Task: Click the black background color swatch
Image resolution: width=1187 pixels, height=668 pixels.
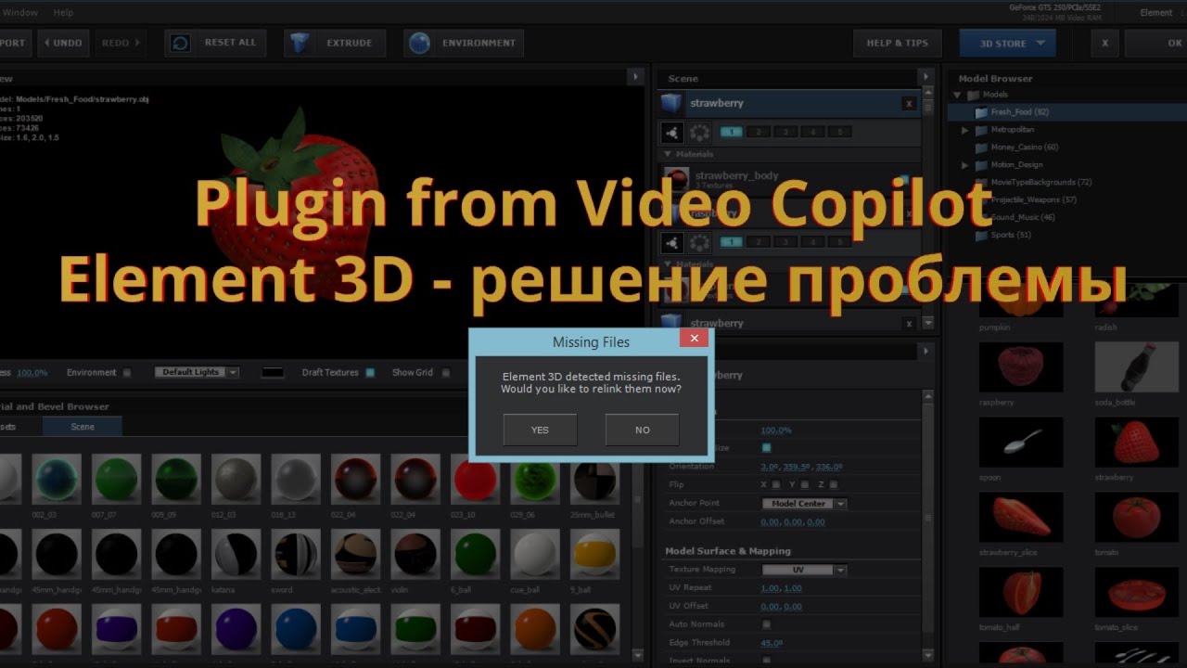Action: [x=273, y=373]
